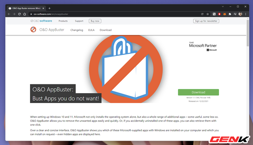Viewport: 253px width, 145px height.
Task: Bookmark this page with the star icon
Action: coord(208,14)
